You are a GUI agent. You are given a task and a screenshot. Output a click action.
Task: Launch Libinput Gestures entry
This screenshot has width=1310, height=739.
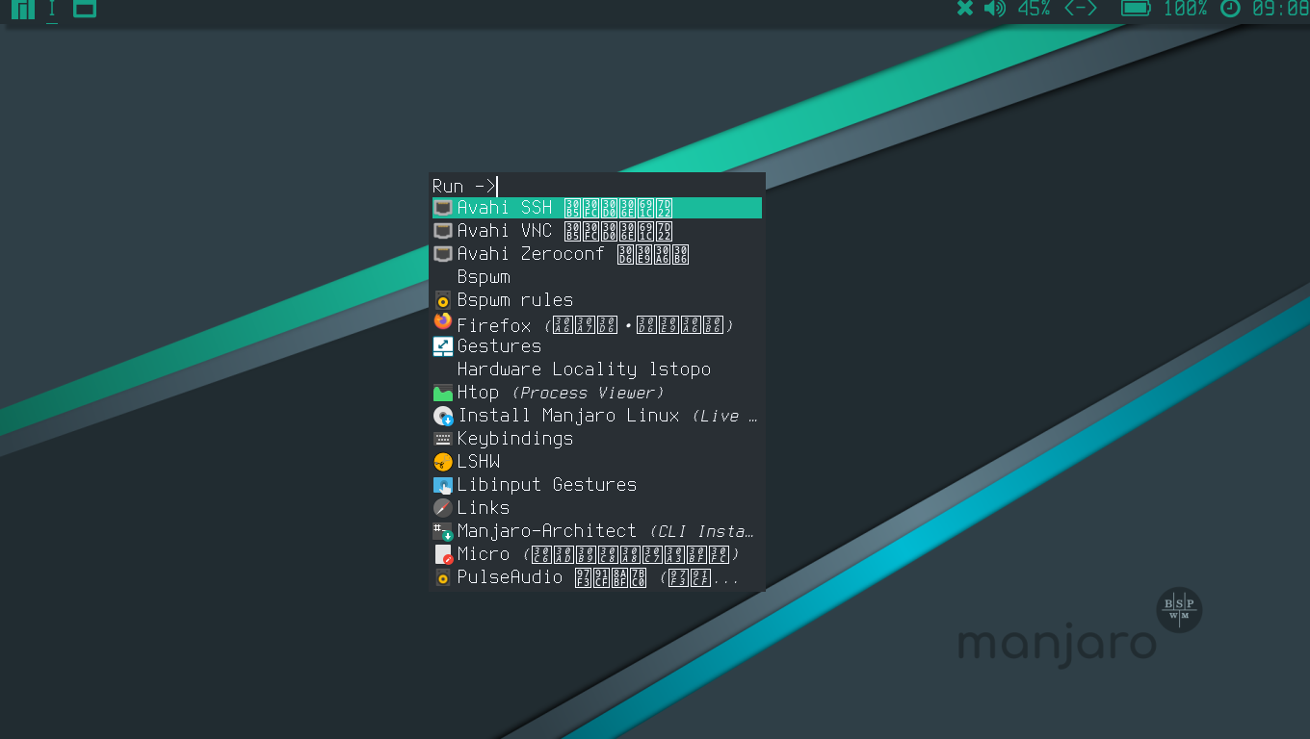coord(597,485)
